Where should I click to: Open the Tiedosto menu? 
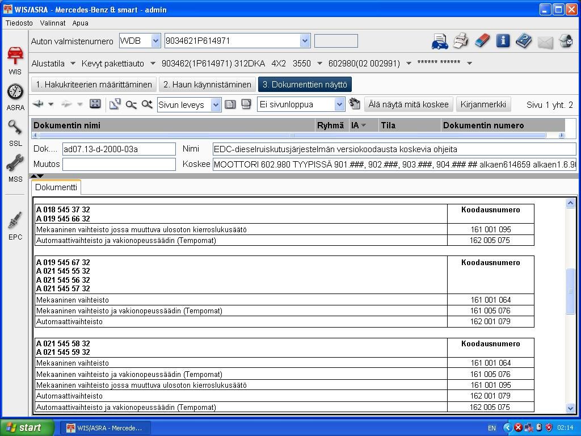19,23
